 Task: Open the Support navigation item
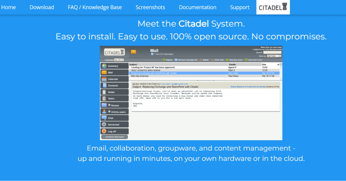point(240,7)
